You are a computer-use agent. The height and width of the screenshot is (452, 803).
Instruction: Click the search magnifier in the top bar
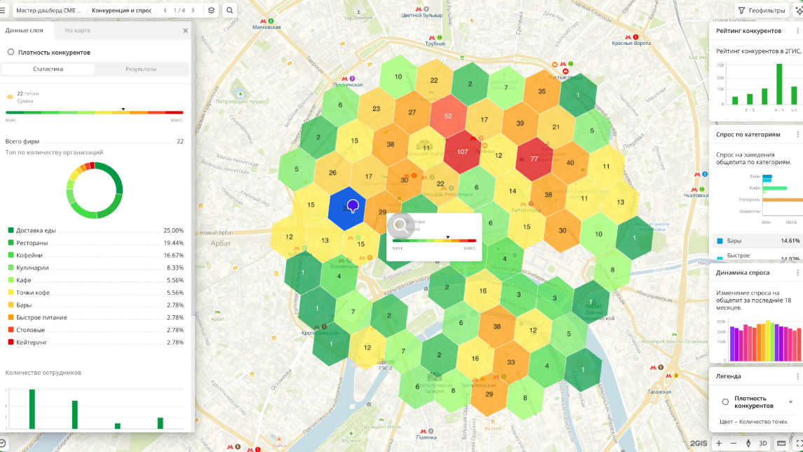pos(229,11)
